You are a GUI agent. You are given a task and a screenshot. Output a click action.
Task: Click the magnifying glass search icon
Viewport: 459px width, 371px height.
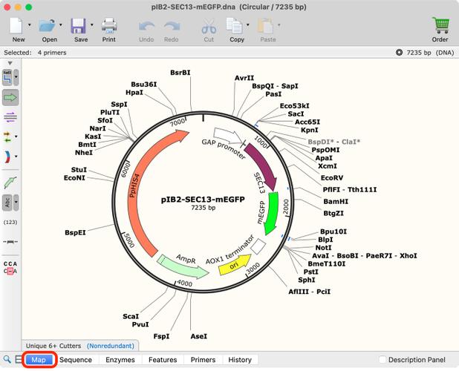(x=7, y=359)
